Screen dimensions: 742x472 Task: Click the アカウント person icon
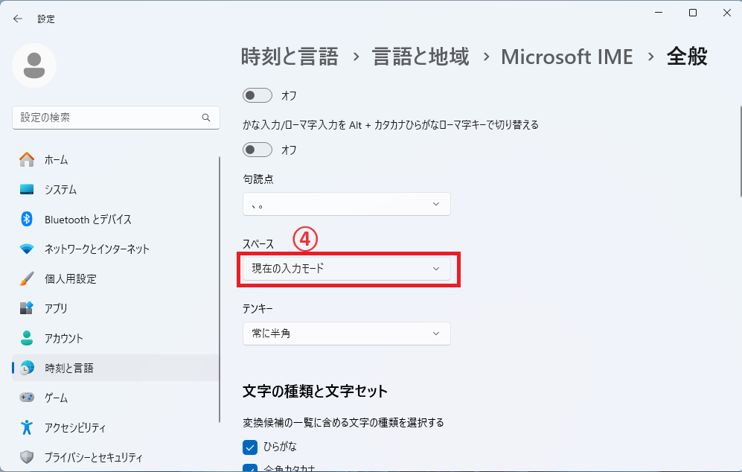tap(27, 338)
